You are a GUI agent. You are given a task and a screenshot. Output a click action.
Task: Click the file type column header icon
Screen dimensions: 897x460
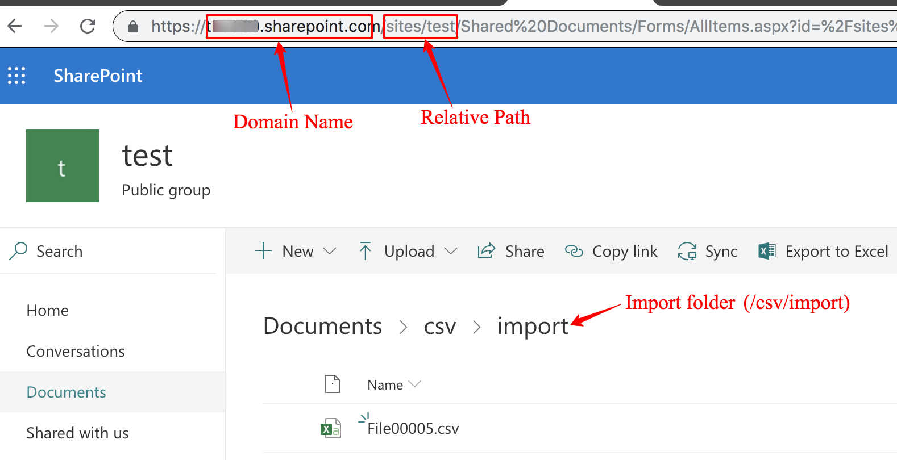click(x=333, y=384)
